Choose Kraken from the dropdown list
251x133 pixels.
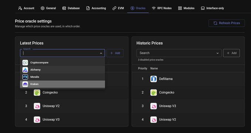tap(62, 84)
